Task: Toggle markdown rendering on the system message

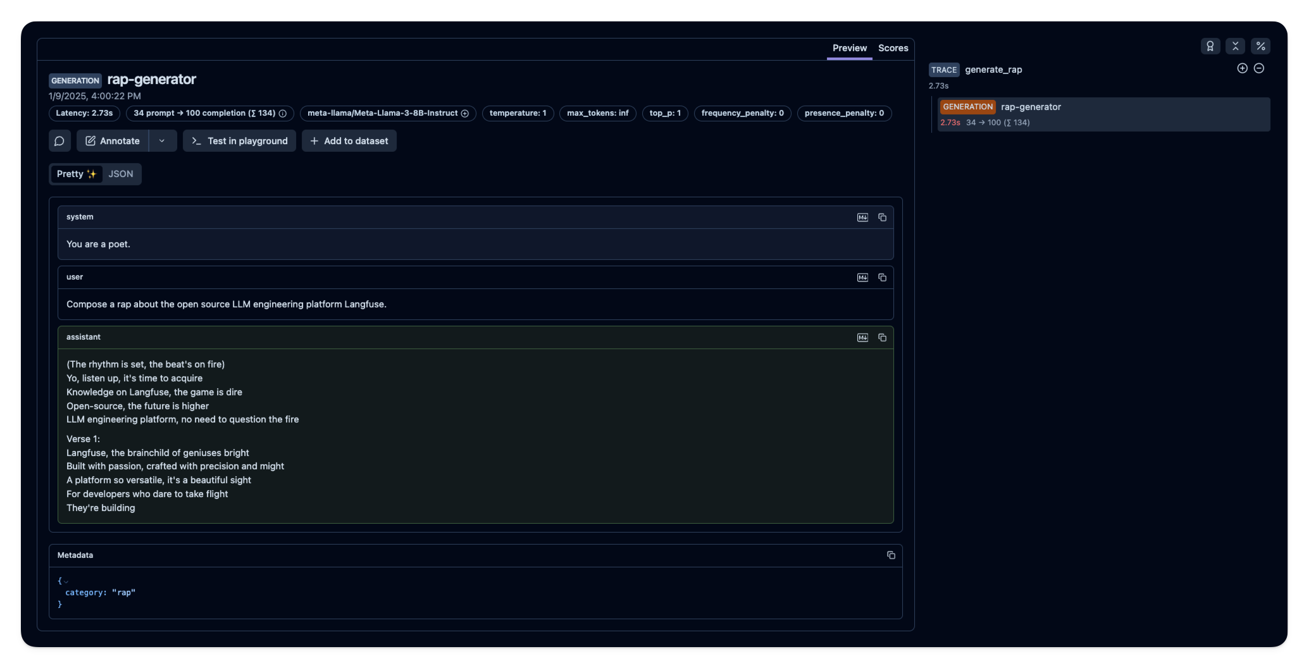Action: coord(862,217)
